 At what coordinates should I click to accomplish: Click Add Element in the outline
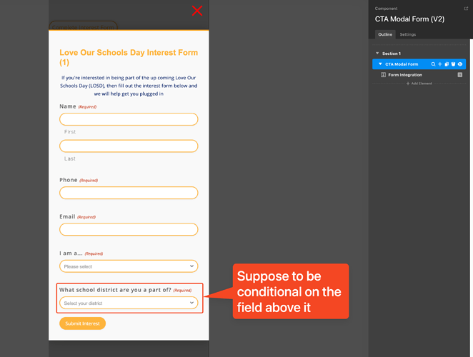tap(419, 84)
